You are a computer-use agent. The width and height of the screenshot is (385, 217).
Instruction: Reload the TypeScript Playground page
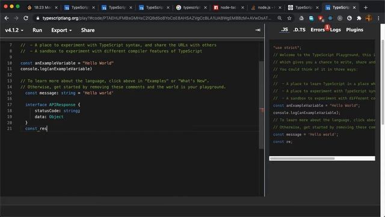(x=26, y=18)
